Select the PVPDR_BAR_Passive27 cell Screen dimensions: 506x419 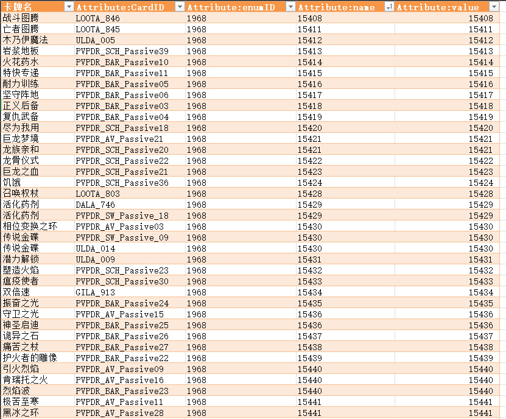tap(130, 347)
